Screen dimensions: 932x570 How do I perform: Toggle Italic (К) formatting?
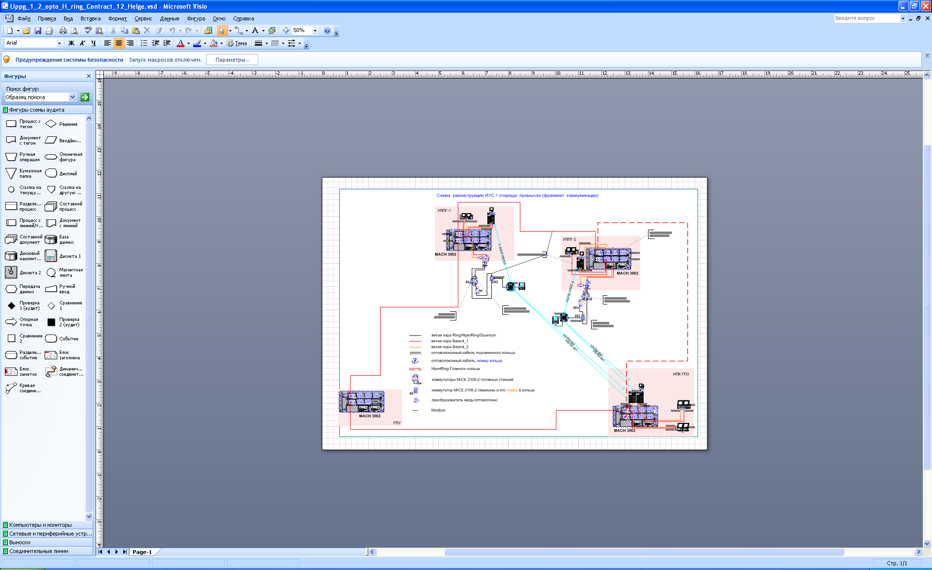click(x=83, y=43)
